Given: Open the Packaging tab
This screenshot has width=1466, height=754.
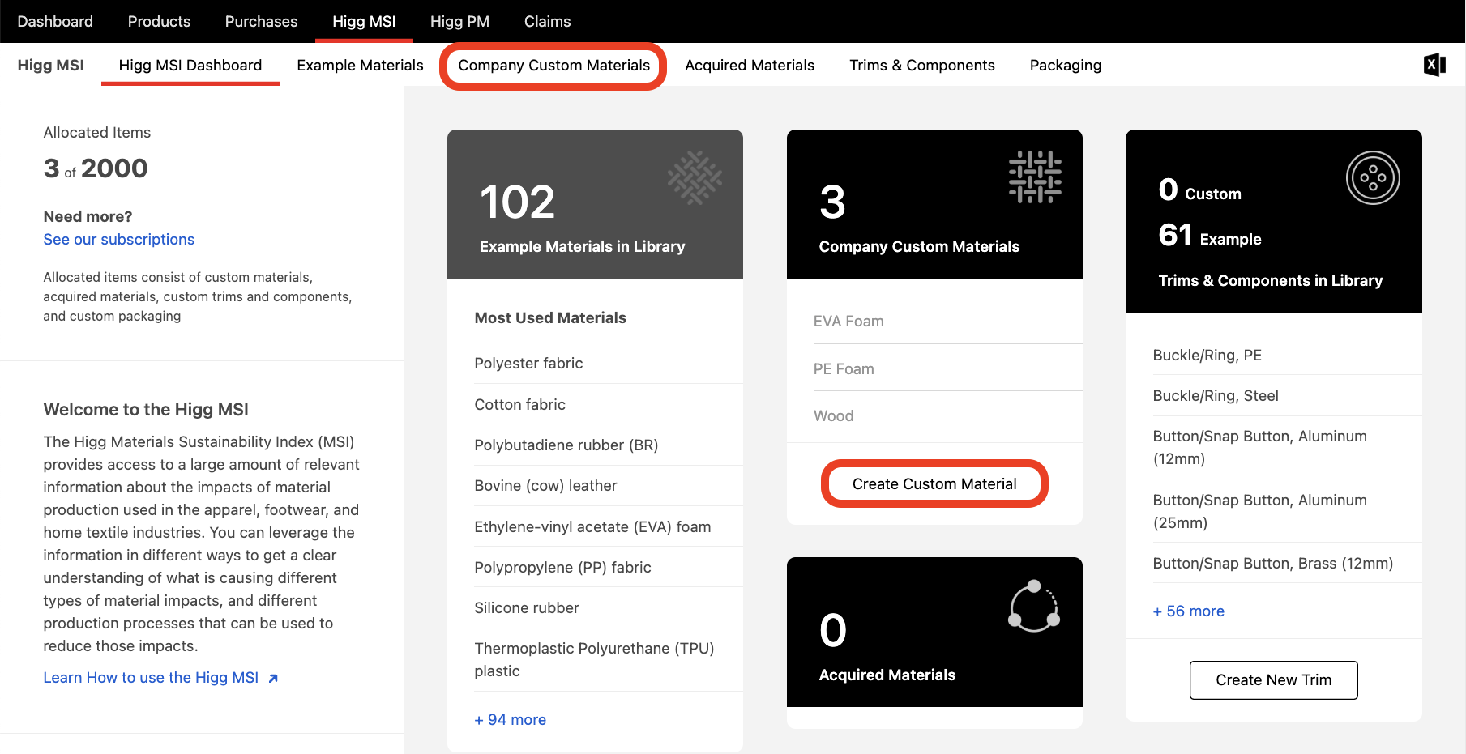Looking at the screenshot, I should click(x=1066, y=65).
